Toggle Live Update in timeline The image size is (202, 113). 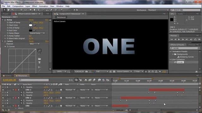tap(76, 80)
